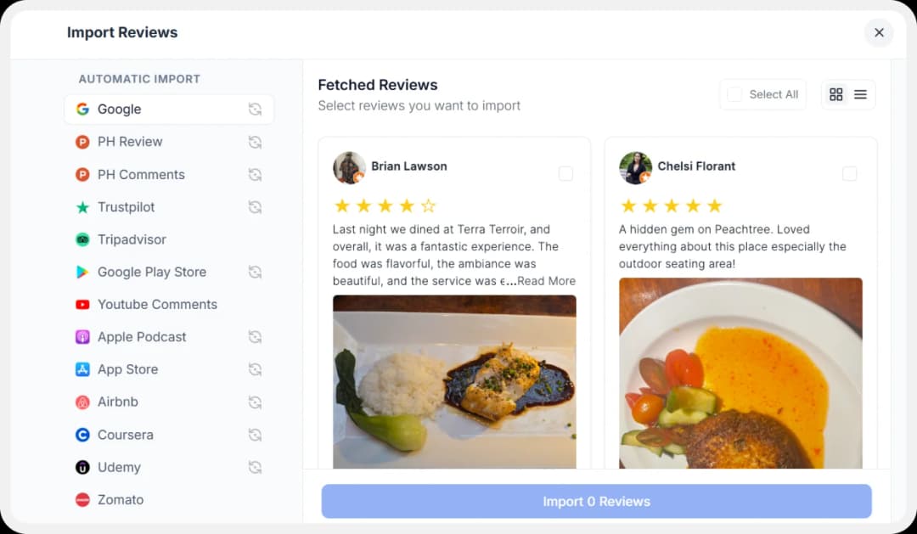Expand Brian Lawson's review with Read More

[547, 280]
